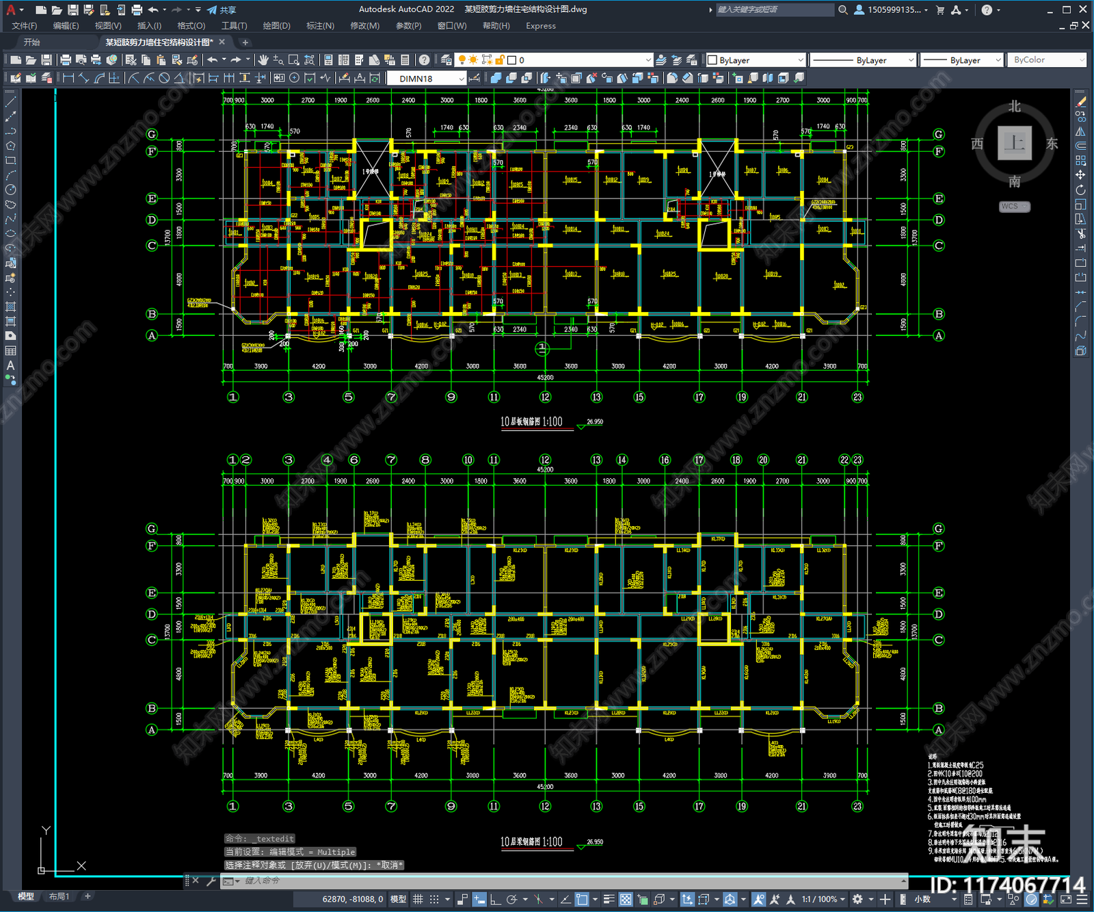Select the Diameter dimension tool
The width and height of the screenshot is (1094, 912).
pos(164,78)
